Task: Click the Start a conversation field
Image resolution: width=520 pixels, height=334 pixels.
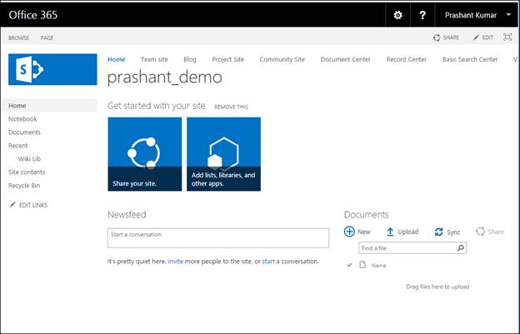Action: [218, 238]
